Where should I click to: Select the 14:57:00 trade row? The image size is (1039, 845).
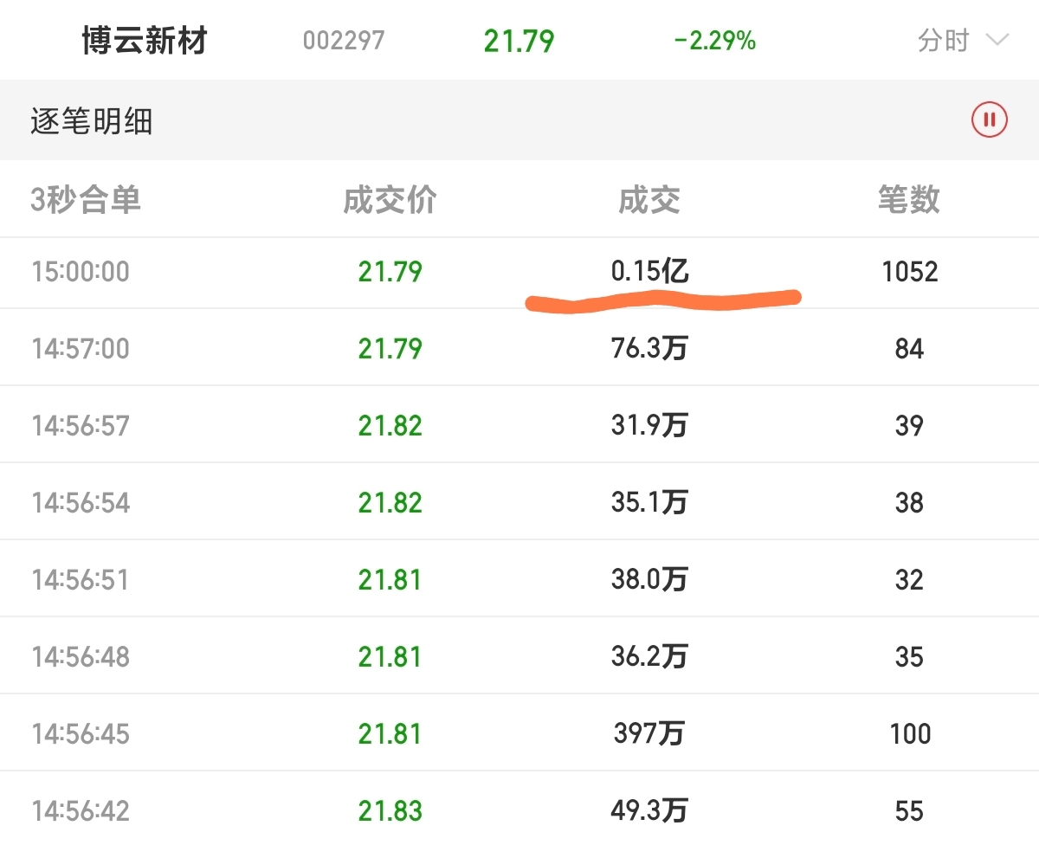coord(519,348)
